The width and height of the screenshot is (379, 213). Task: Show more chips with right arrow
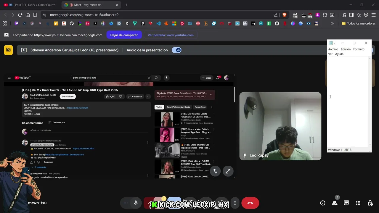pyautogui.click(x=211, y=107)
